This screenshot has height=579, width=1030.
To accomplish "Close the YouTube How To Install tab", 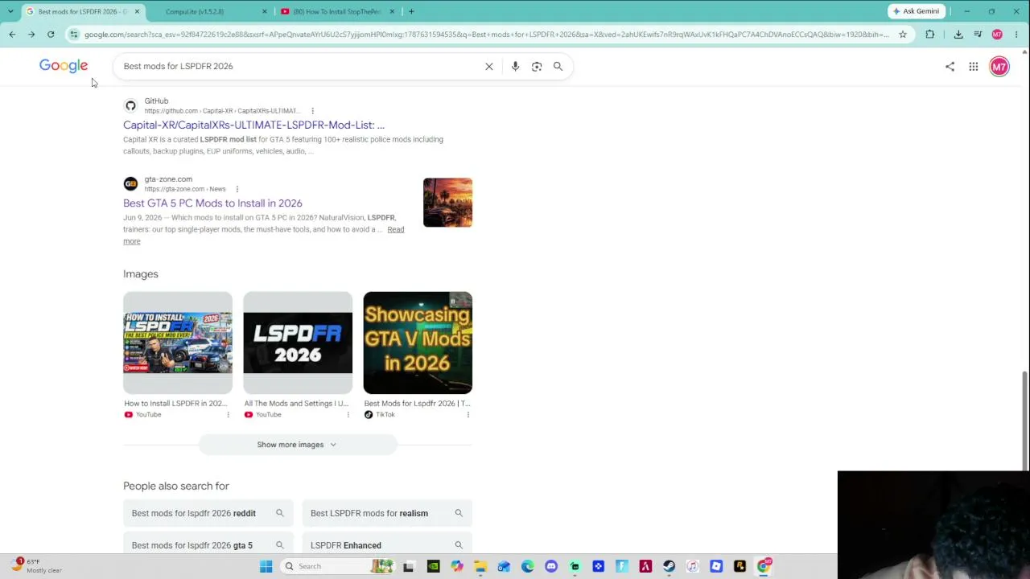I will [x=392, y=11].
